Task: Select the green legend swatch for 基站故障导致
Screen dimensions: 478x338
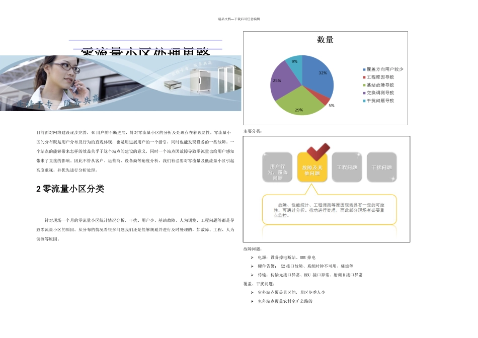Action: point(364,86)
